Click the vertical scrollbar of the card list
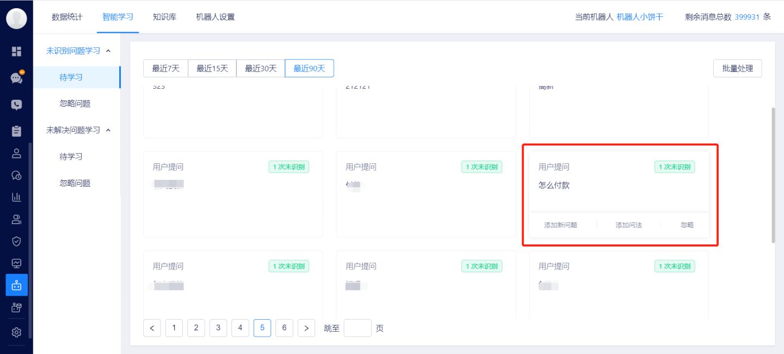 pyautogui.click(x=773, y=175)
